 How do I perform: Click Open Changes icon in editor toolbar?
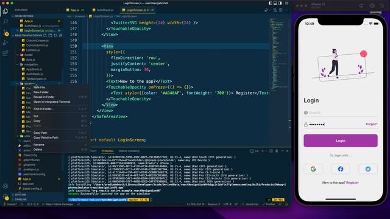point(275,10)
